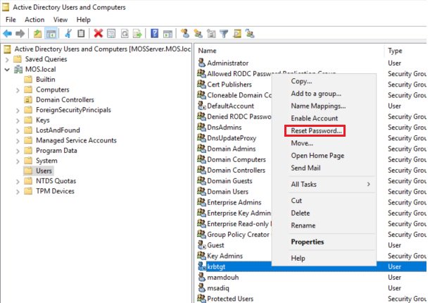
Task: Sort the list by the Name column header
Action: tap(289, 51)
